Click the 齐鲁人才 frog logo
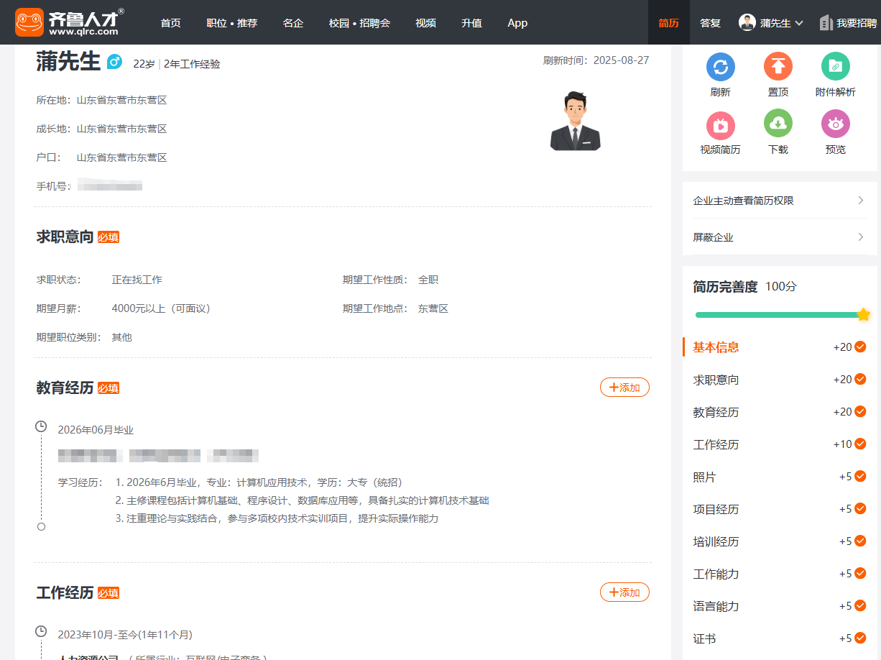This screenshot has width=881, height=660. [29, 22]
